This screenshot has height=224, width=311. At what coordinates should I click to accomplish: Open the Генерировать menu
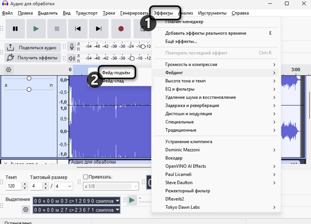click(134, 13)
